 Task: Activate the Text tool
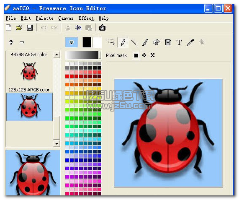tap(179, 42)
